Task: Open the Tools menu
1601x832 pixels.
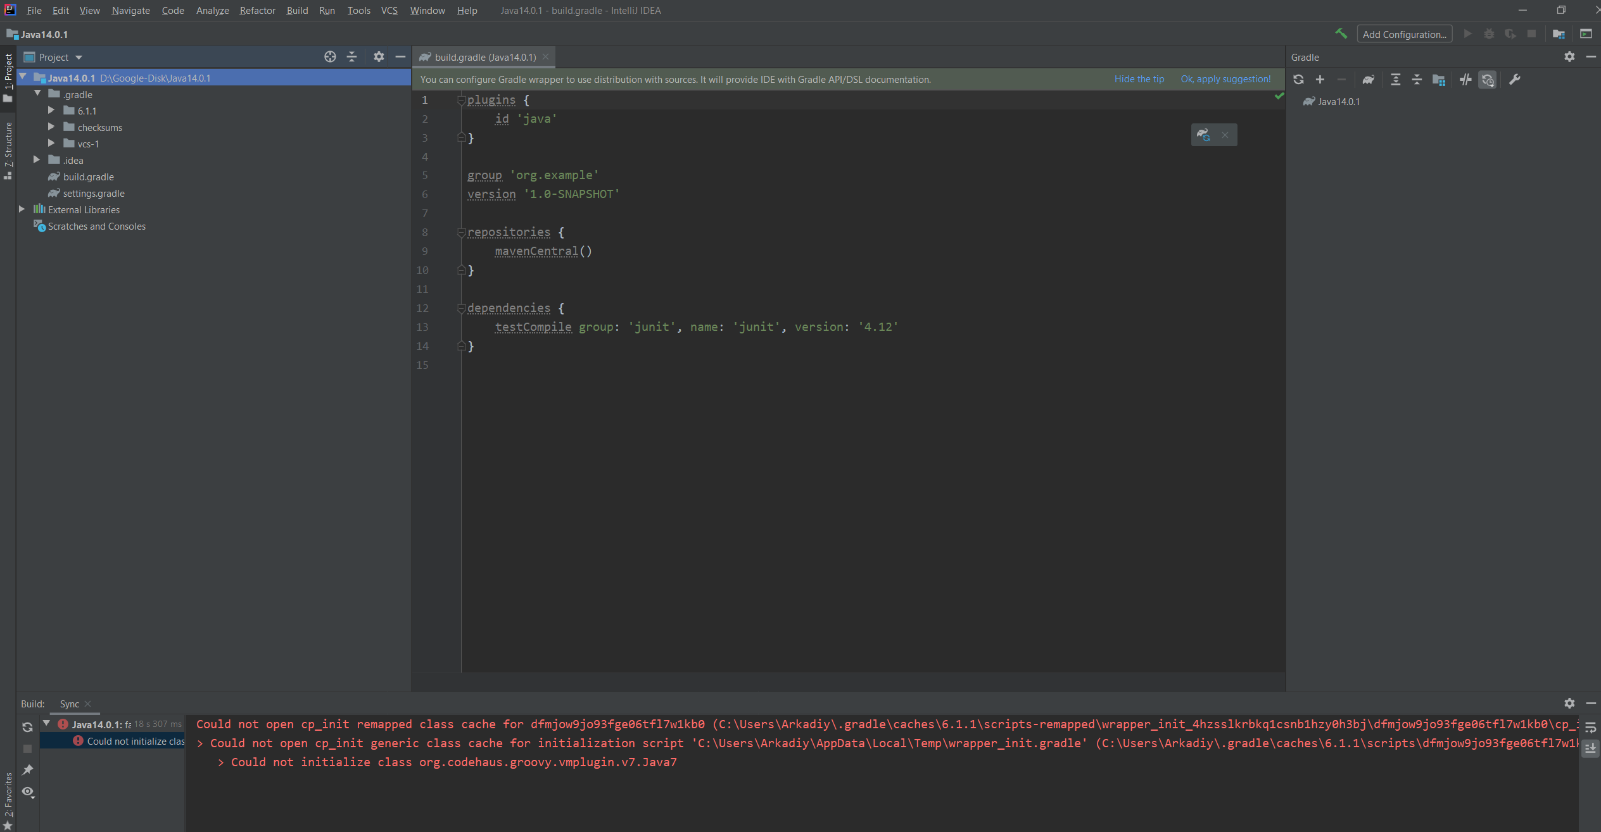Action: (x=358, y=10)
